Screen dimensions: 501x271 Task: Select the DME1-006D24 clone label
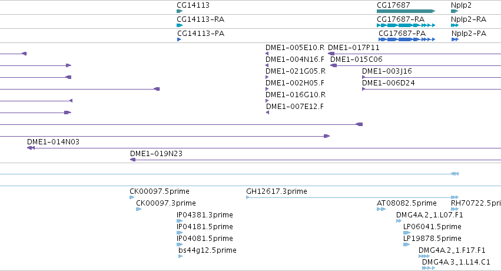pos(388,82)
